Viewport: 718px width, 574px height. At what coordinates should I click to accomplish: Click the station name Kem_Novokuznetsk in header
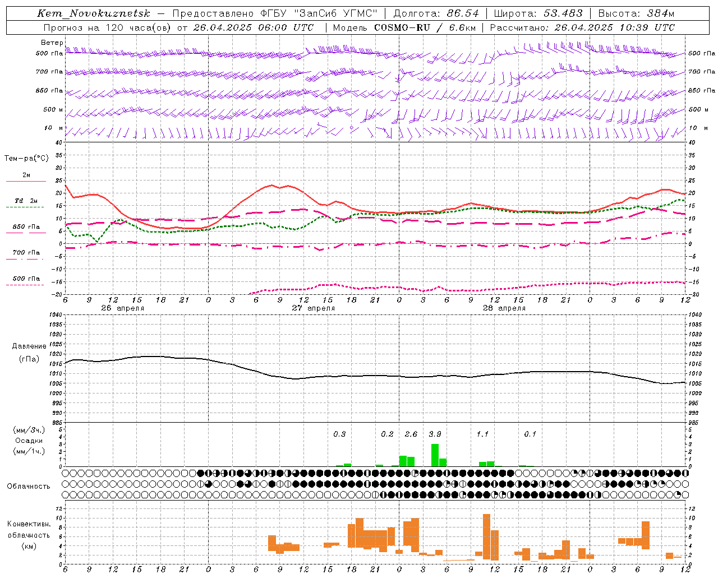[94, 13]
